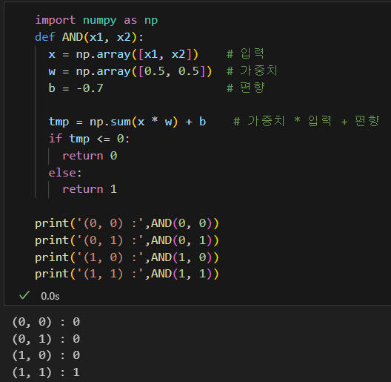Screen dimensions: 391x382
Task: Click the '# 입력' comment
Action: [245, 53]
